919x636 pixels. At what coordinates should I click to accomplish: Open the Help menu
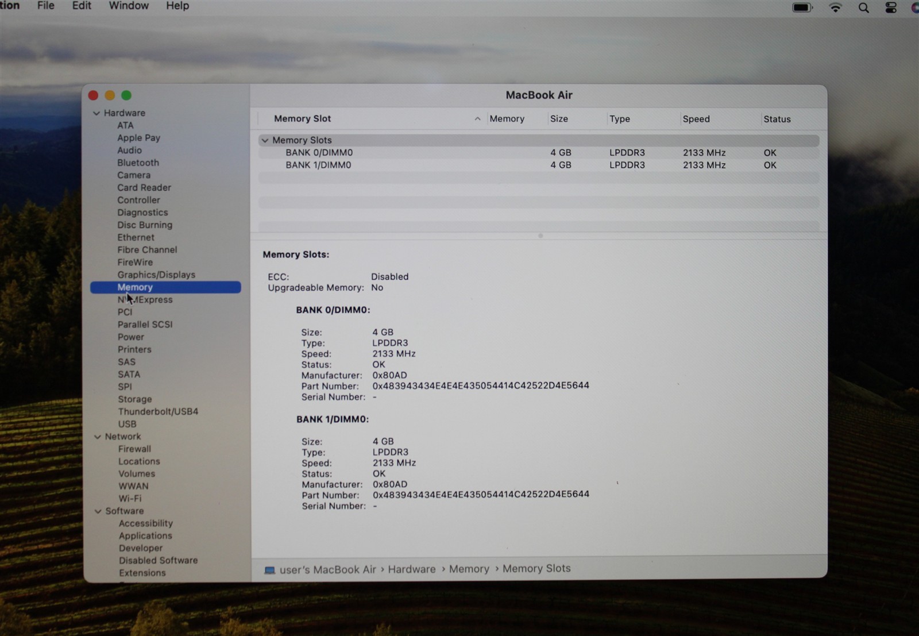[177, 6]
